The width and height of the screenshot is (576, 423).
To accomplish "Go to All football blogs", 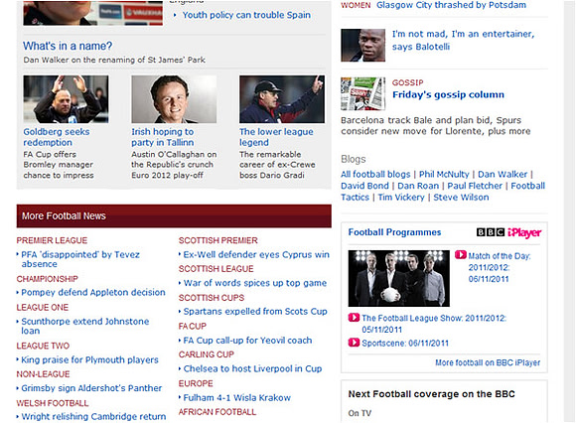I will point(375,174).
